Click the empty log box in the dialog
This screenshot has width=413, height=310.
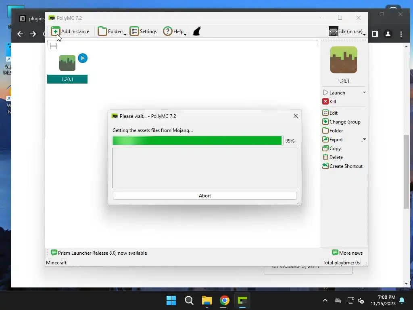point(204,168)
